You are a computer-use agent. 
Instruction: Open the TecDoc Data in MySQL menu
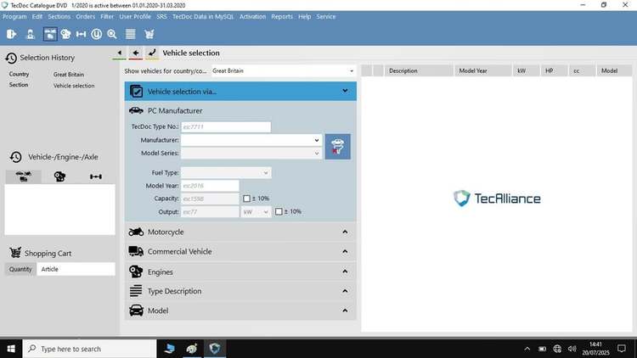203,17
